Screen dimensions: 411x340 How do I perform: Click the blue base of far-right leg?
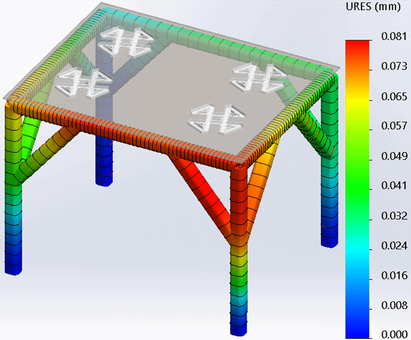pyautogui.click(x=329, y=237)
